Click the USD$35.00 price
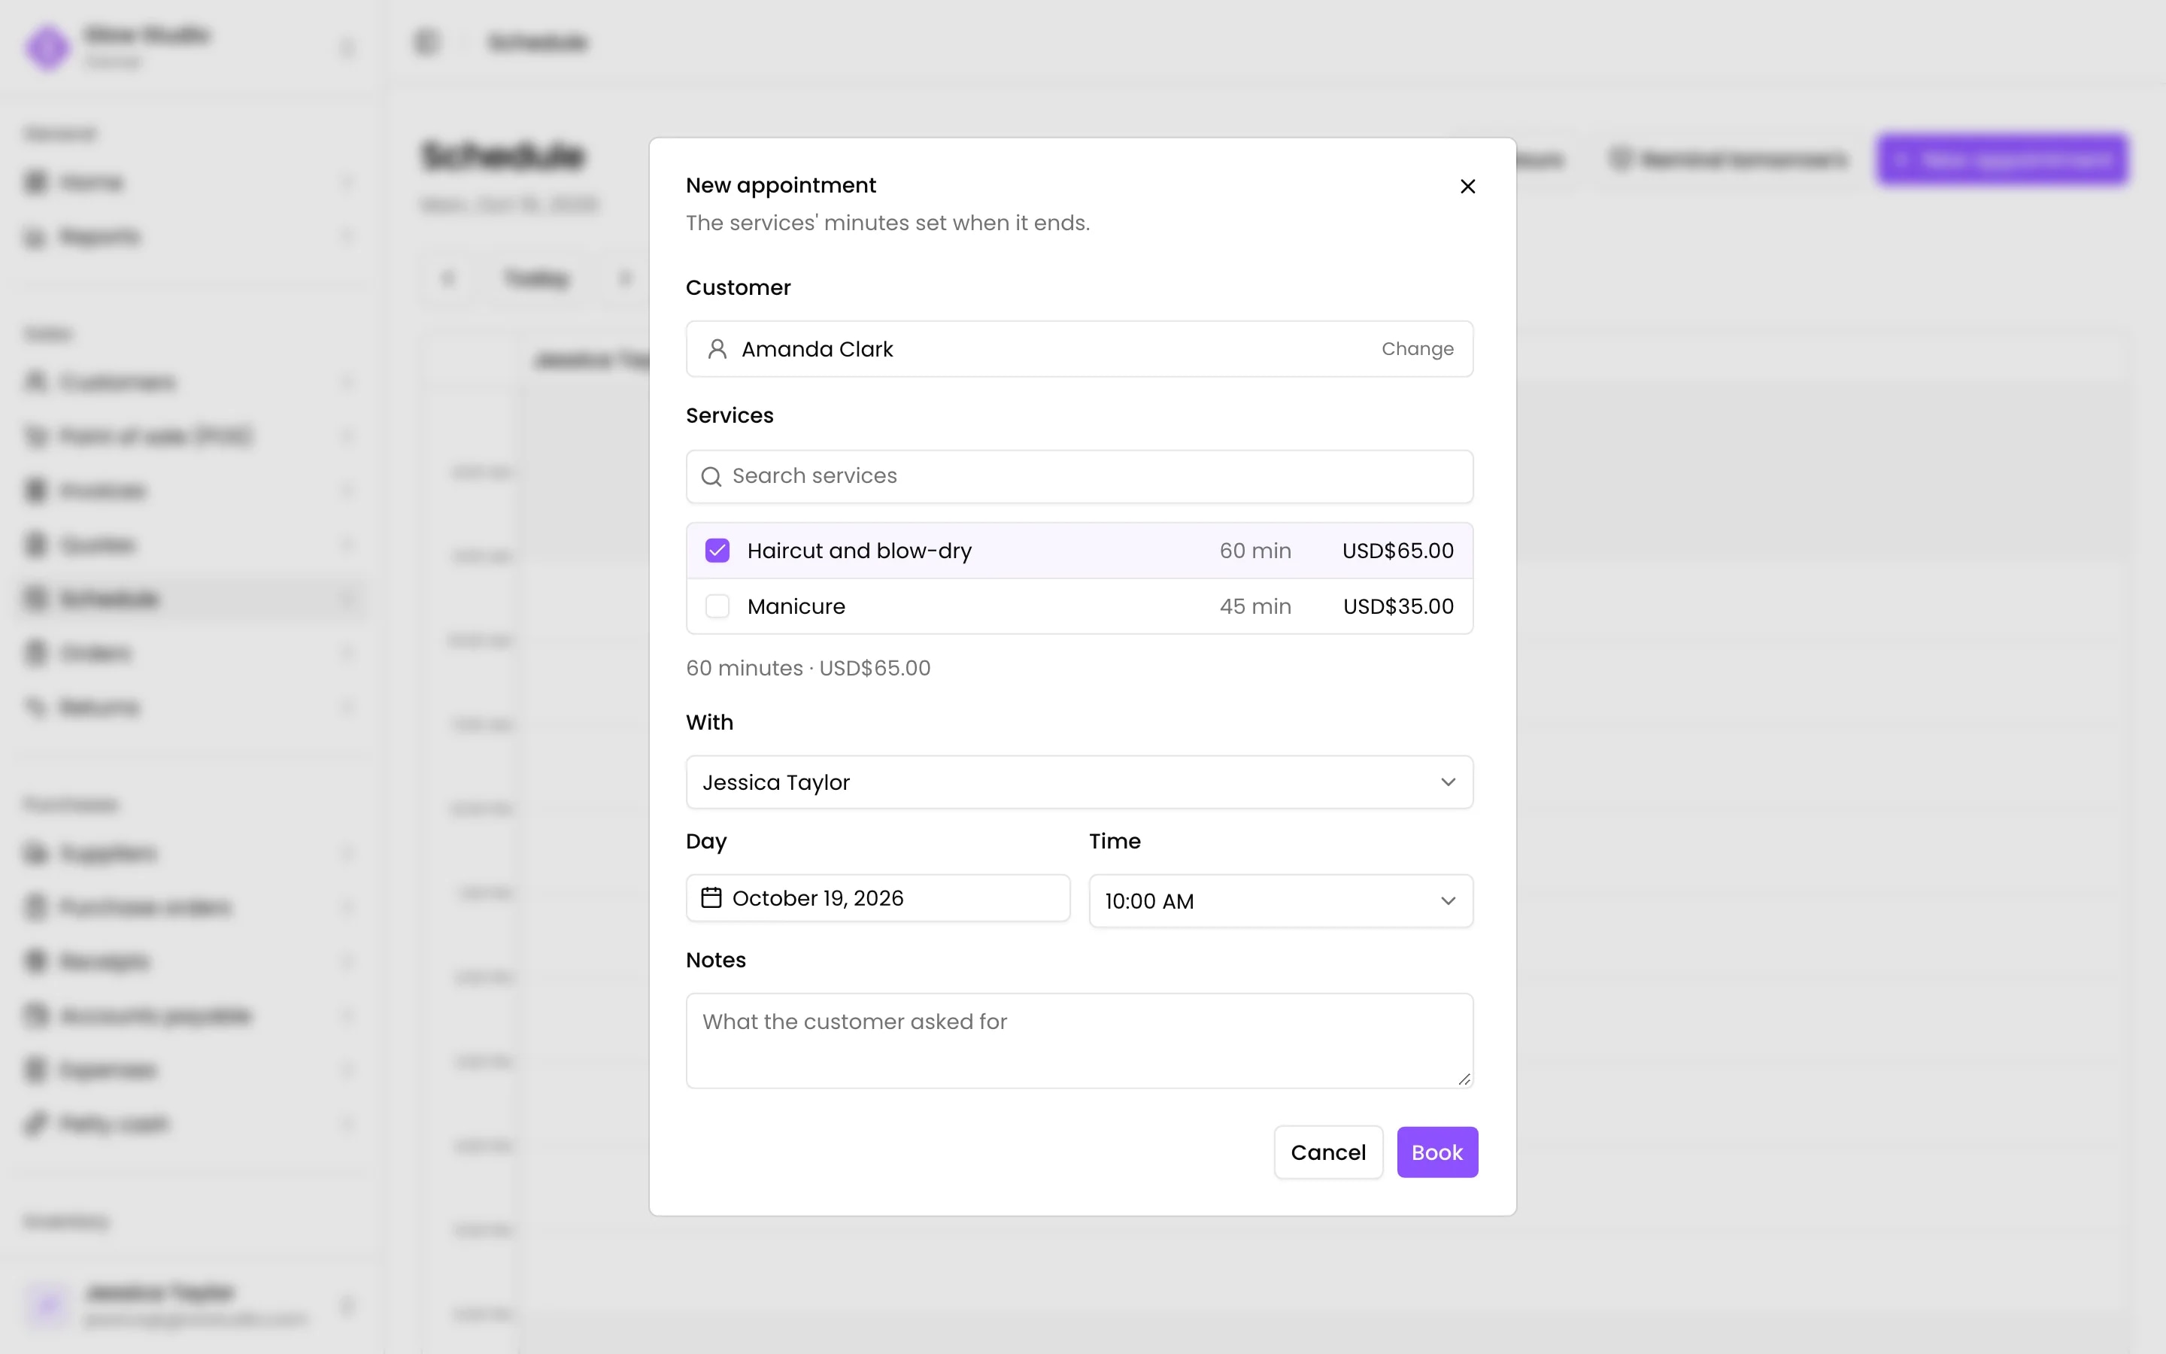Viewport: 2166px width, 1354px height. (x=1399, y=606)
